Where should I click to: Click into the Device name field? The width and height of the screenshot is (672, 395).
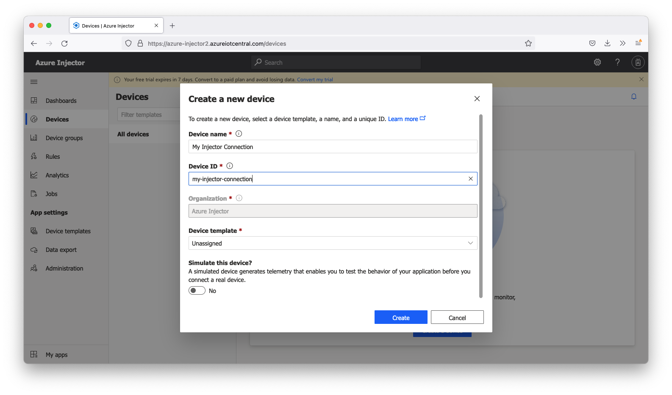[333, 146]
